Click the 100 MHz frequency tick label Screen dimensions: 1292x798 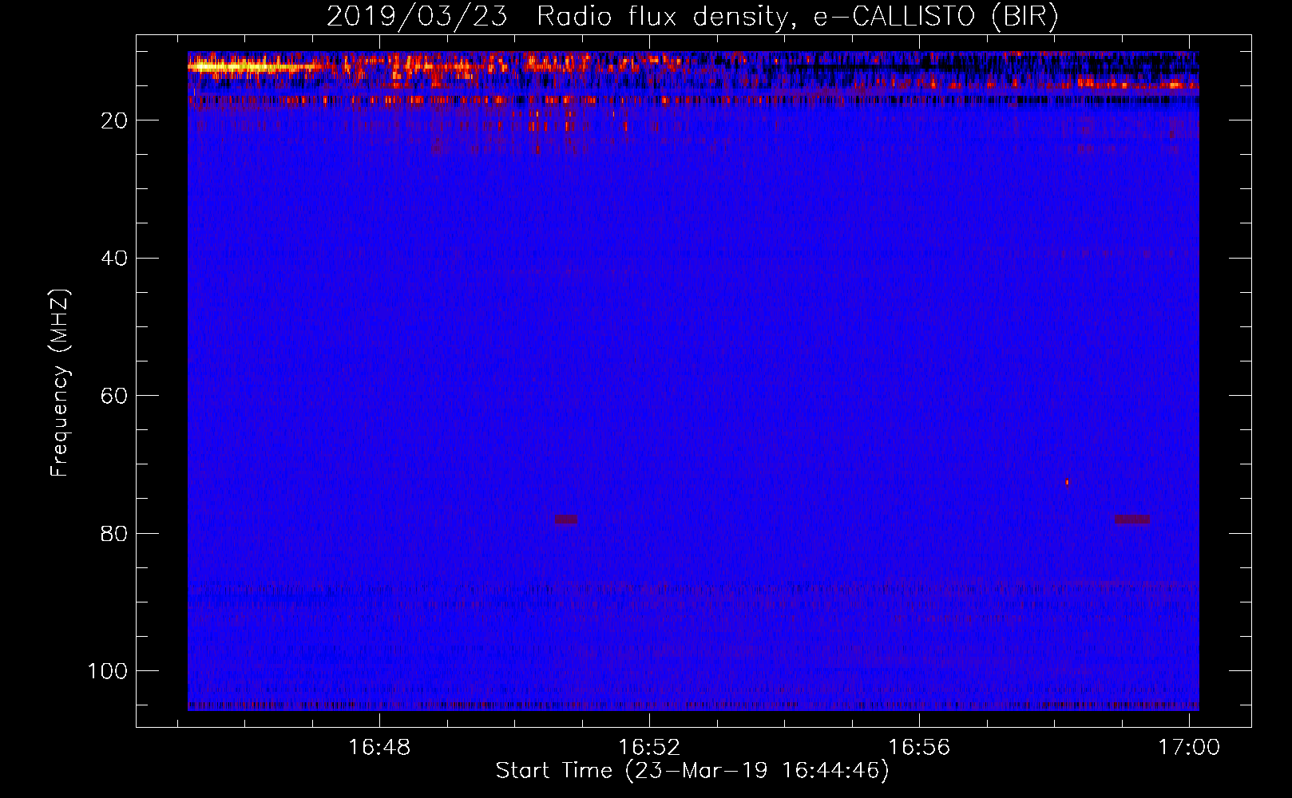[108, 671]
